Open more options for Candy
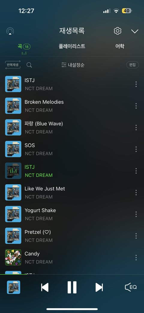144x313 pixels. [136, 257]
